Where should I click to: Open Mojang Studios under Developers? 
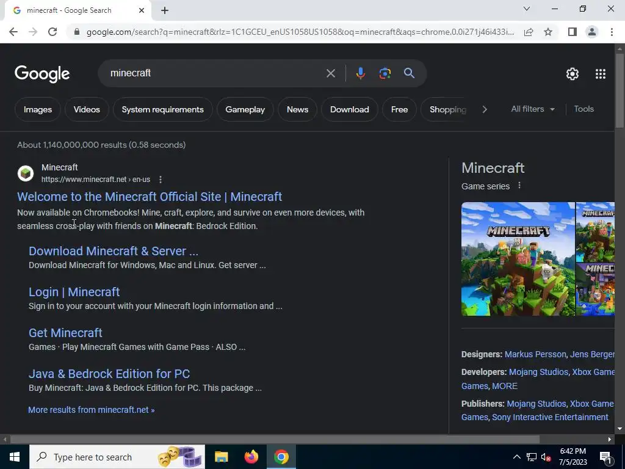click(538, 372)
